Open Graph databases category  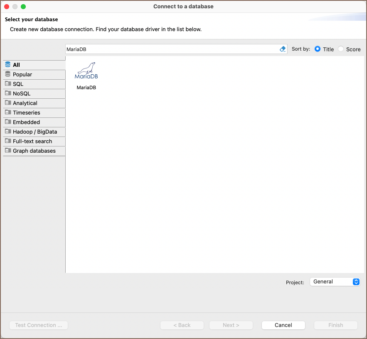(34, 151)
